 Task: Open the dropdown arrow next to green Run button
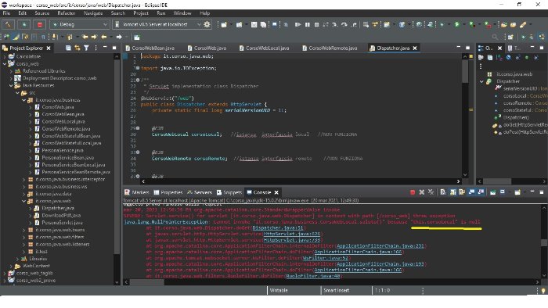click(x=463, y=24)
